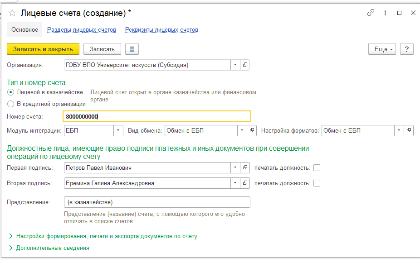
Task: Close the Лицевые счета creation form
Action: (413, 13)
